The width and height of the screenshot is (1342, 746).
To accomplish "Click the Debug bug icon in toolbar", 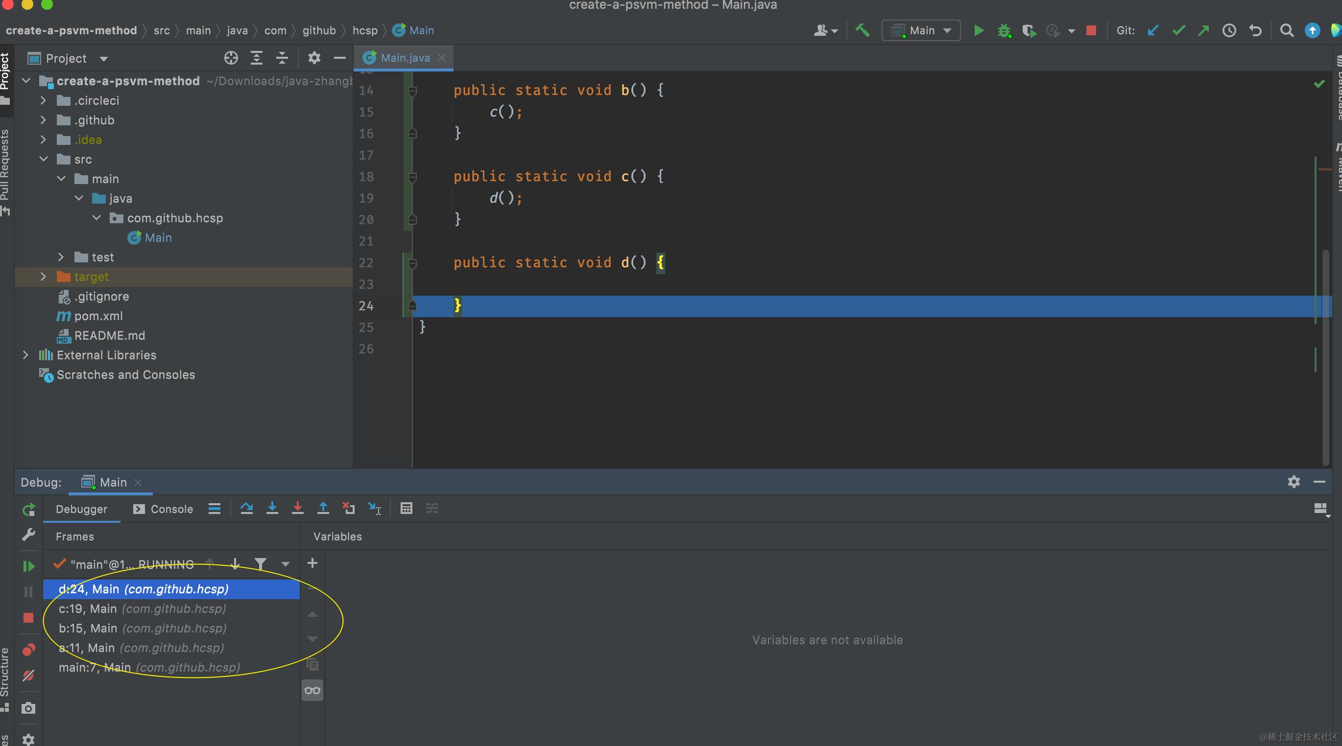I will tap(1004, 31).
